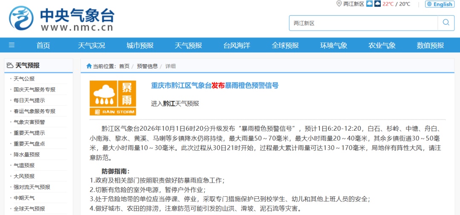Open 重要天气提示 in the sidebar
This screenshot has height=215, width=460.
tap(29, 133)
